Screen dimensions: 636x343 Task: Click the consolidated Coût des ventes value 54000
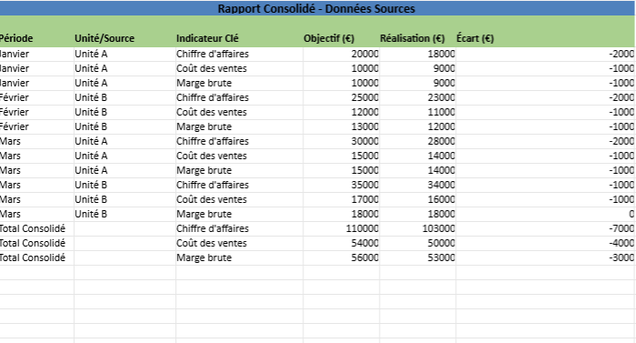(x=341, y=244)
